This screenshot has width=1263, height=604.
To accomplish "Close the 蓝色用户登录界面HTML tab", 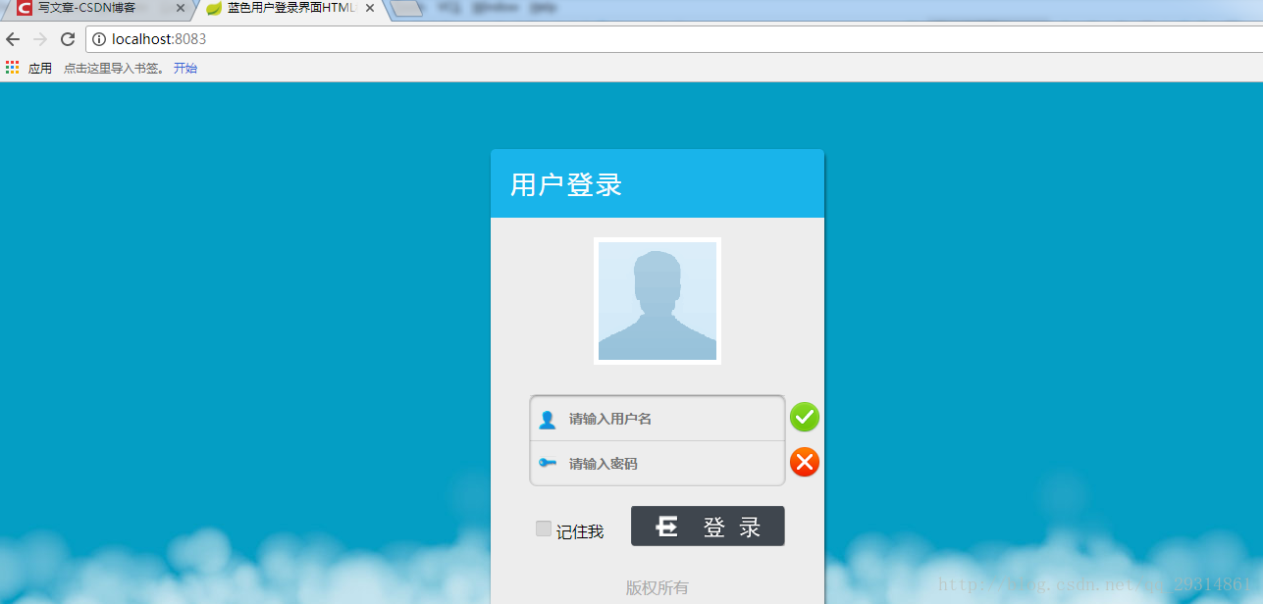I will [370, 8].
